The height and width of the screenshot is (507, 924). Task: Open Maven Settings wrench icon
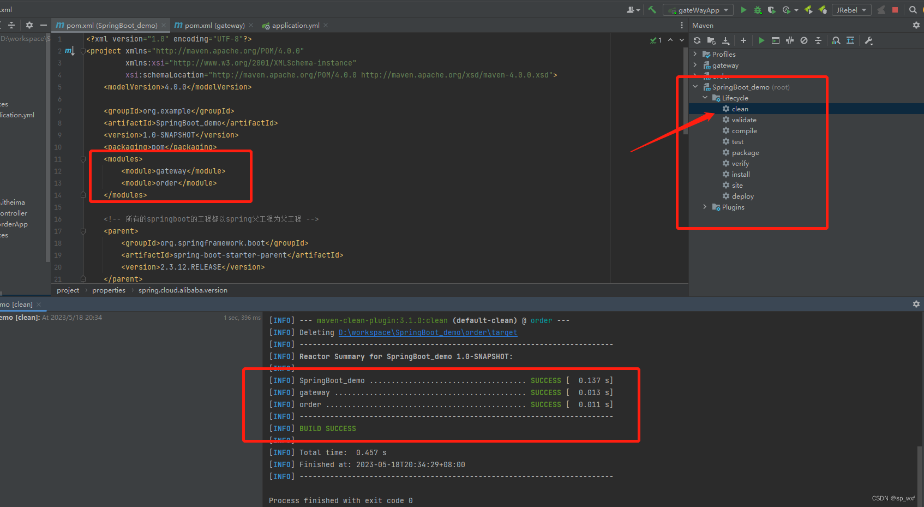(869, 40)
